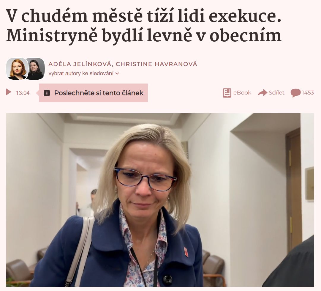The width and height of the screenshot is (321, 291).
Task: Click the info icon next to Poslechněte si
Action: (x=47, y=93)
